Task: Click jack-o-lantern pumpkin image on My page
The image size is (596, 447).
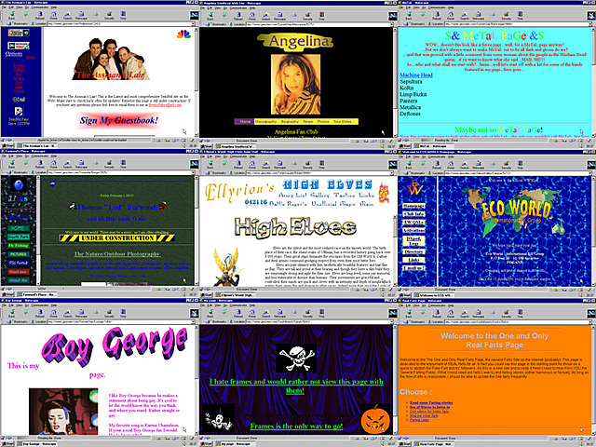Action: point(375,420)
